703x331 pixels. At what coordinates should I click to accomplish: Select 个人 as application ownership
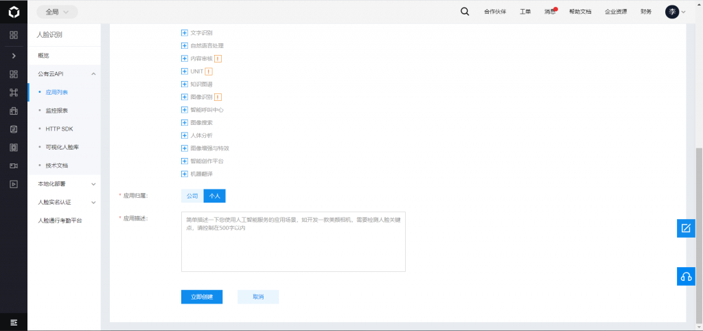215,196
